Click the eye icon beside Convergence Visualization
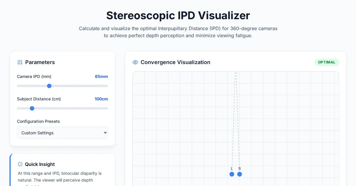The height and width of the screenshot is (186, 356). click(135, 62)
